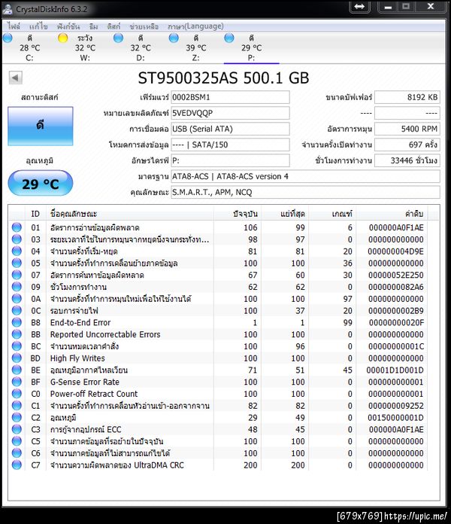Click the blue health status ดี button
The width and height of the screenshot is (451, 524).
[x=41, y=126]
